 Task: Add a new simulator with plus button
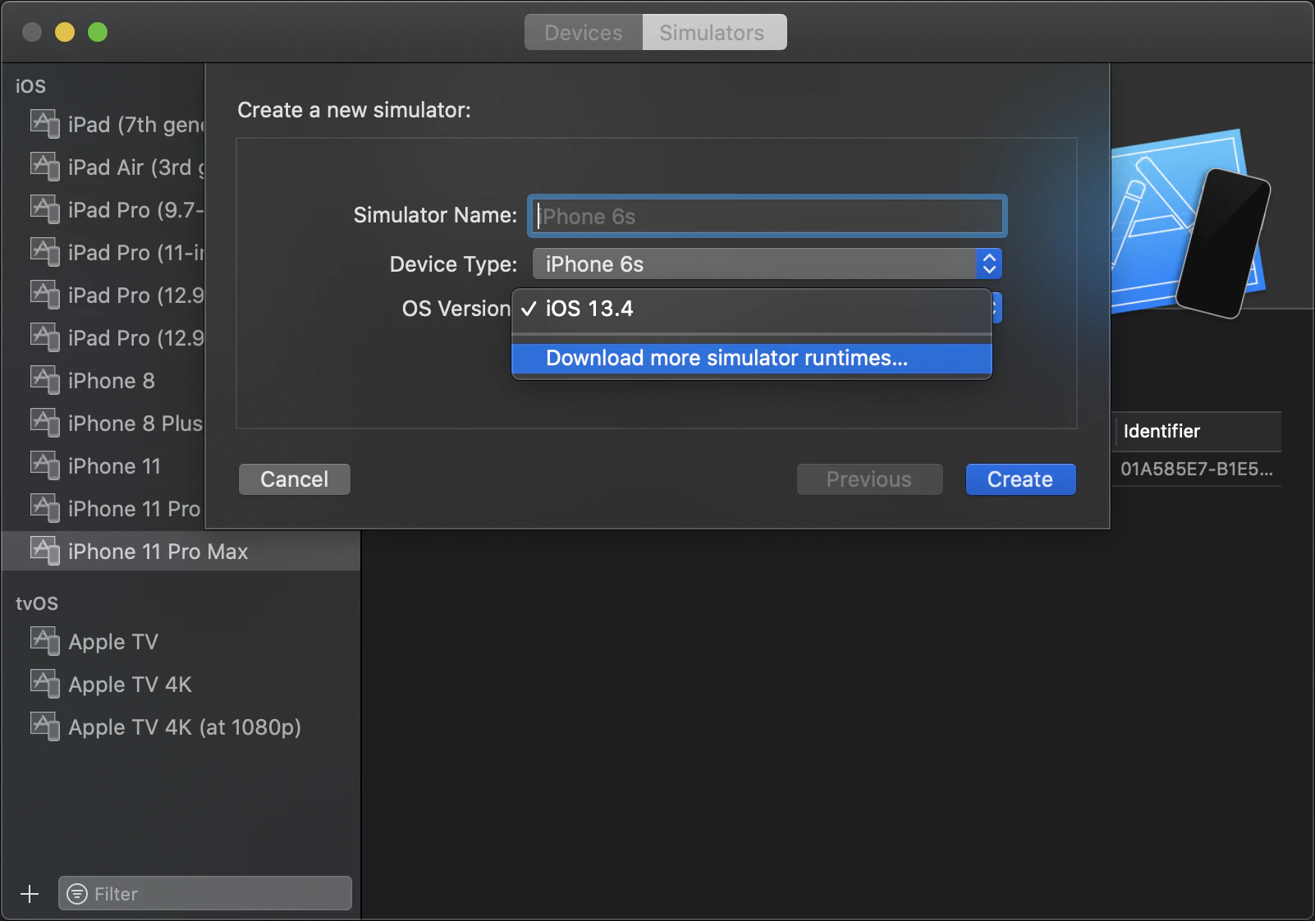coord(30,894)
